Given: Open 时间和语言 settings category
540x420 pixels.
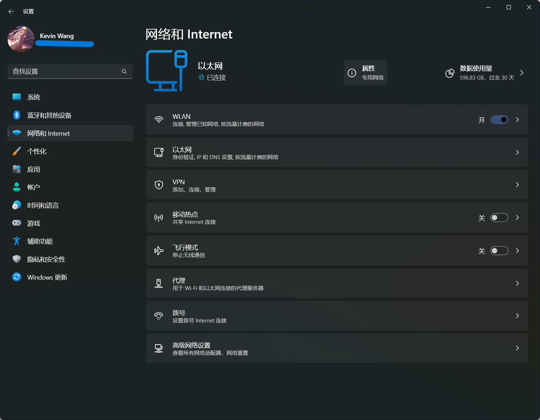Looking at the screenshot, I should 70,205.
